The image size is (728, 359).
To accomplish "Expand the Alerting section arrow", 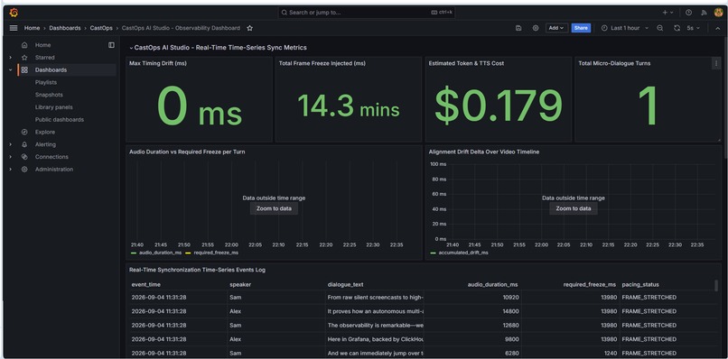I will [x=10, y=144].
